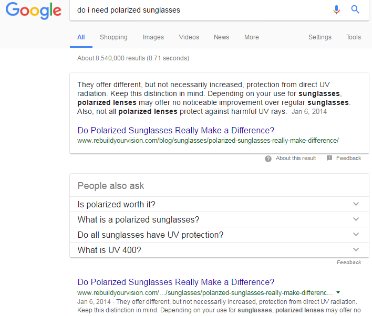Open featured snippet link about polarized sunglasses
The height and width of the screenshot is (316, 372).
click(176, 130)
